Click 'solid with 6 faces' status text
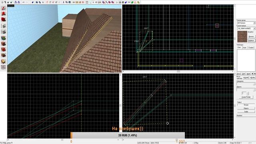The image size is (256, 144). click(144, 143)
